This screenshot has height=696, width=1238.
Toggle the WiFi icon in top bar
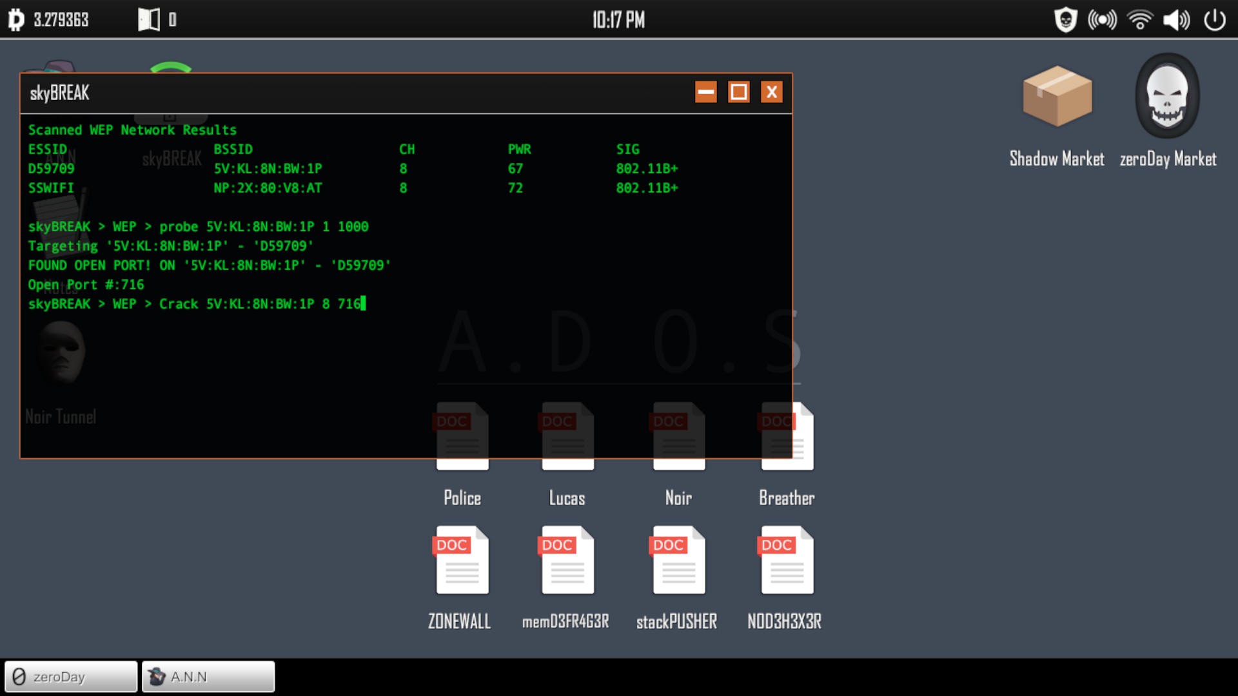coord(1140,20)
